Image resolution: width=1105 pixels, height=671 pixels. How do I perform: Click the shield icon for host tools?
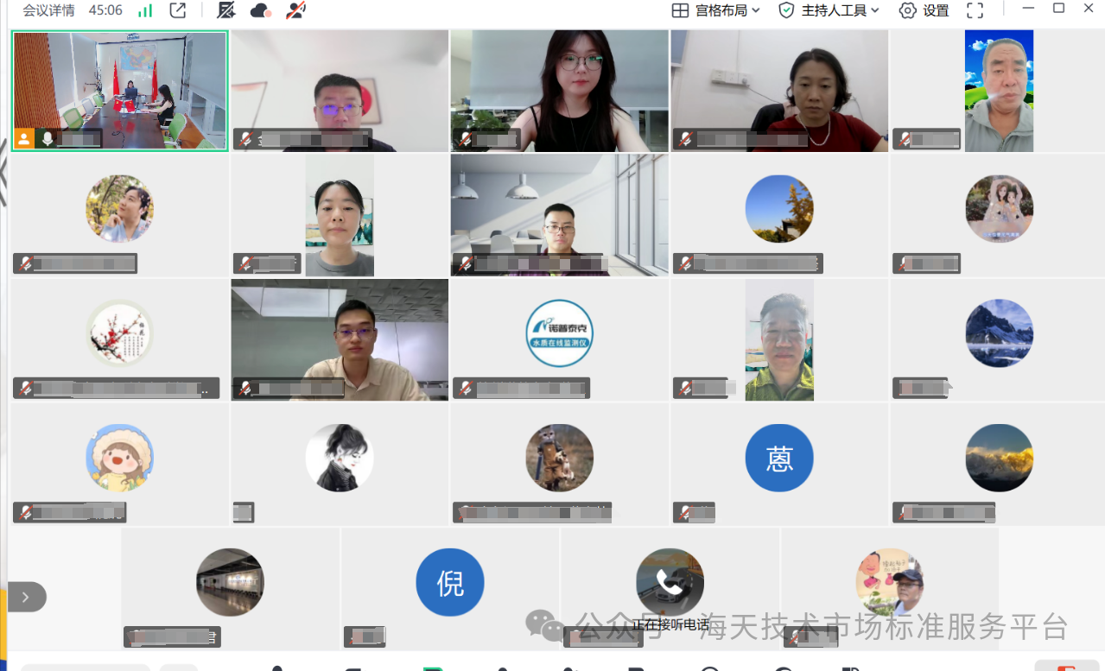[786, 10]
